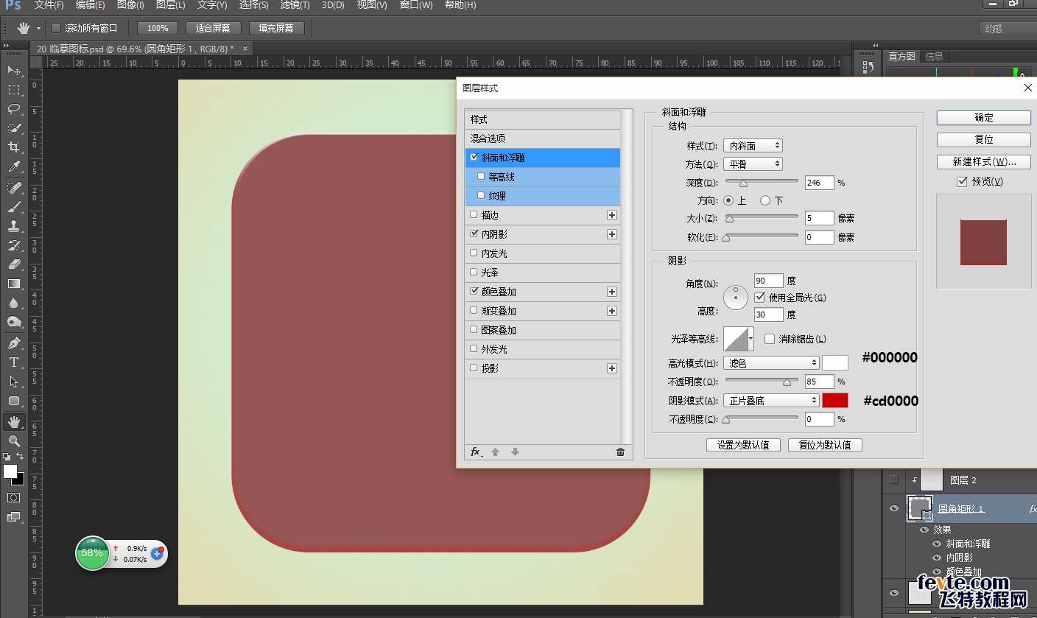Select the Eyedropper tool
Viewport: 1037px width, 618px height.
(x=14, y=167)
